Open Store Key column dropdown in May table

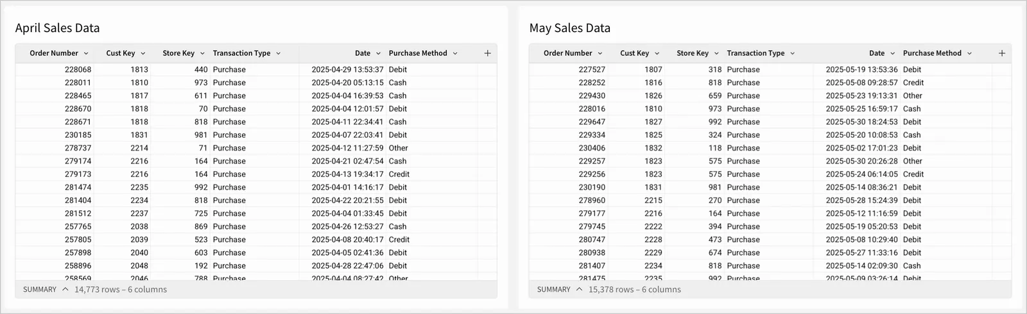coord(716,54)
